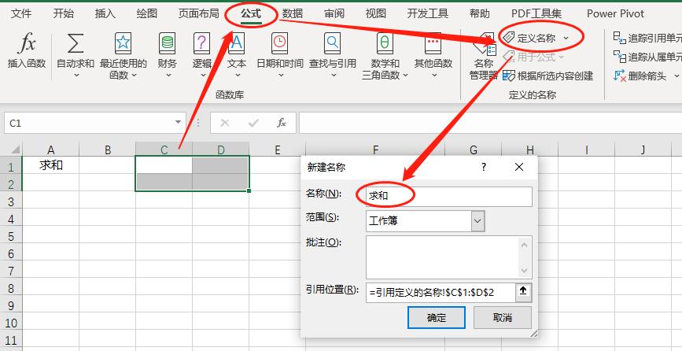Expand the Other Functions dropdown arrow
Image resolution: width=682 pixels, height=351 pixels.
click(434, 76)
